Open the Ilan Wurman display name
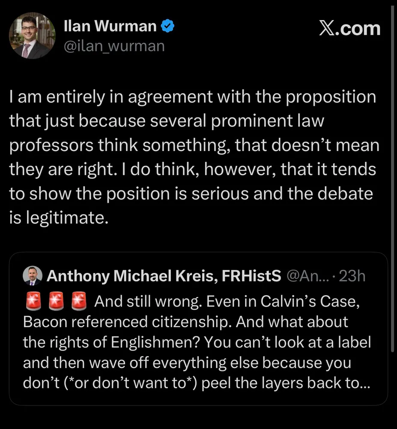 [x=110, y=27]
